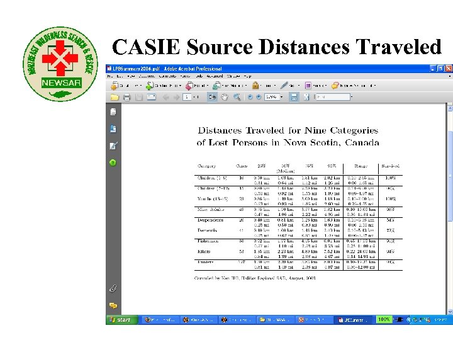Click the Acrobat title bar document icon

point(109,69)
